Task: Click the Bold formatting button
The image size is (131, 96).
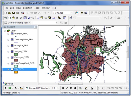Action: tap(63, 88)
